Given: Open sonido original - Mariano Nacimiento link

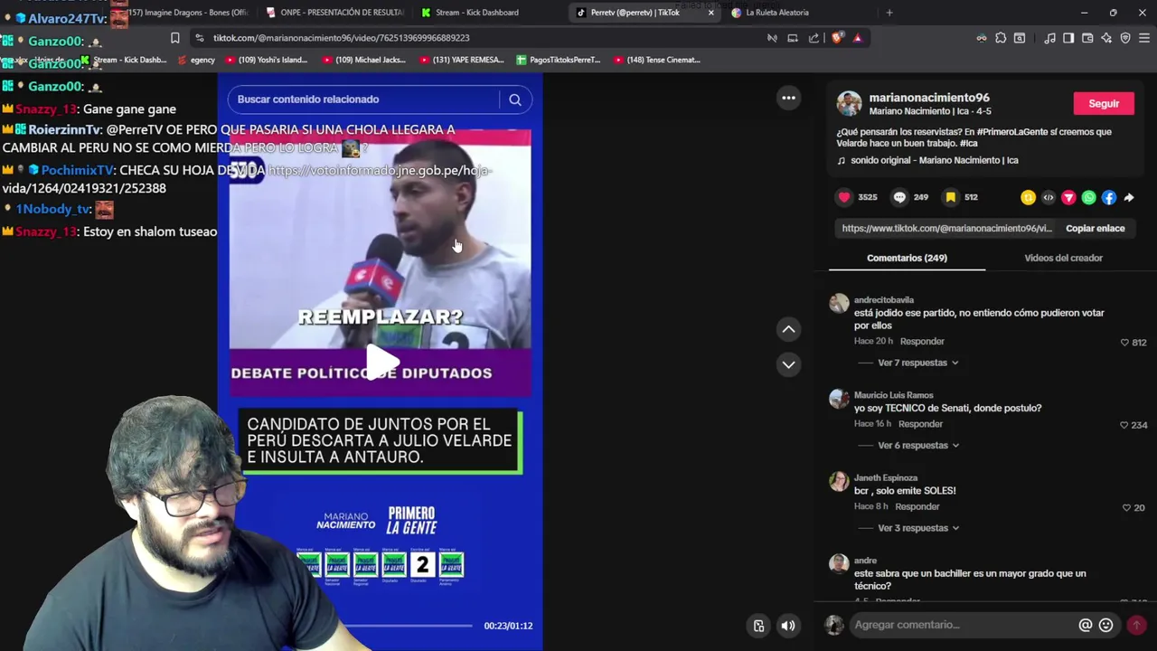Looking at the screenshot, I should point(935,161).
